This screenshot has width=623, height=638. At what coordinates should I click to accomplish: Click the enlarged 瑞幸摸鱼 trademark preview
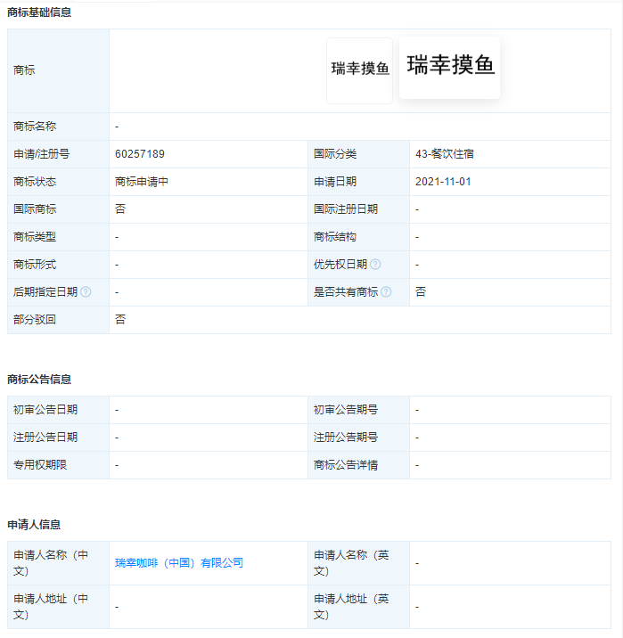click(x=450, y=68)
